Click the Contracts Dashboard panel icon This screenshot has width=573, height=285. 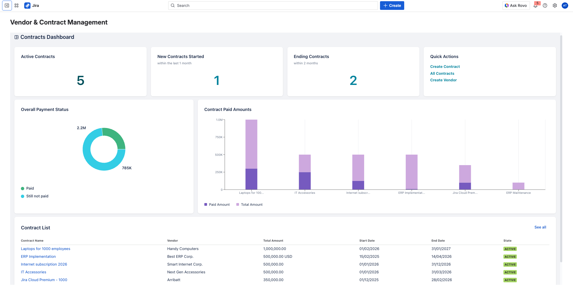click(x=16, y=37)
